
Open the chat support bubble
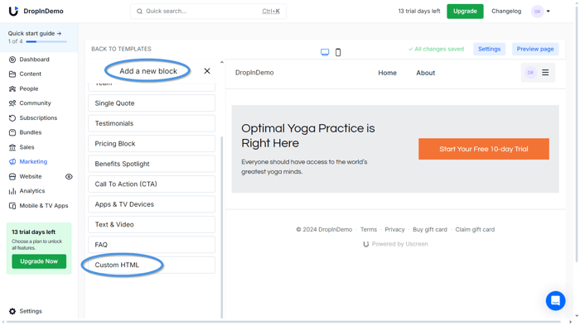coord(555,301)
